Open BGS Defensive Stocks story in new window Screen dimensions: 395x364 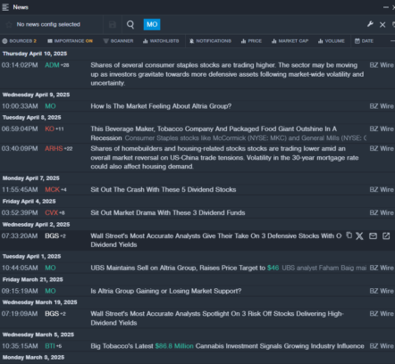pyautogui.click(x=386, y=236)
